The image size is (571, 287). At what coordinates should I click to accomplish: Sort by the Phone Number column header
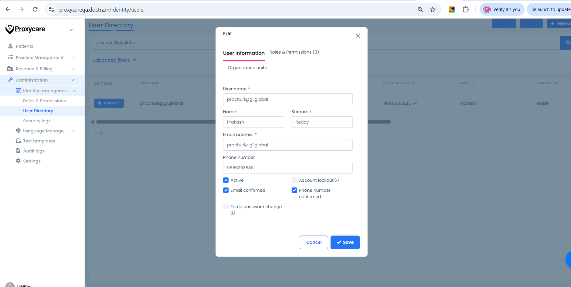tap(399, 83)
